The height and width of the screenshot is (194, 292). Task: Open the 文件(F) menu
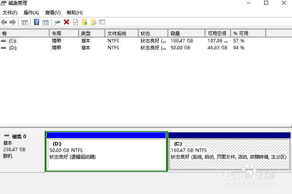coord(10,13)
